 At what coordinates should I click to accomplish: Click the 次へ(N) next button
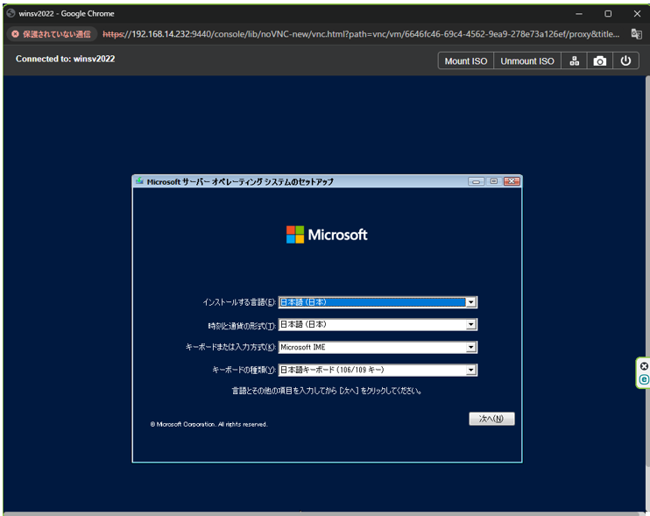tap(491, 419)
